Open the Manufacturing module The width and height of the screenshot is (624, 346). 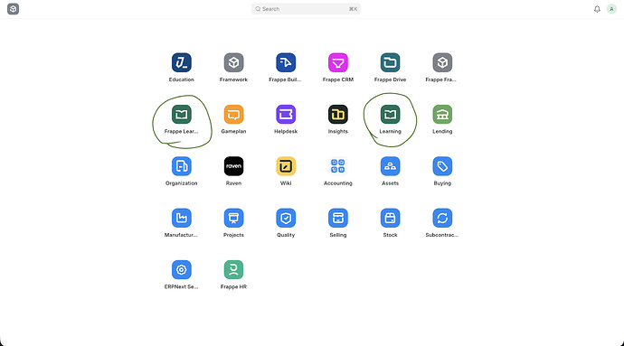(182, 218)
